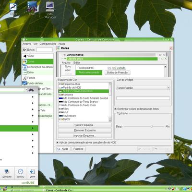Select the SUSE2 - Green Inspiration scheme
This screenshot has width=192, height=192.
[x=84, y=91]
